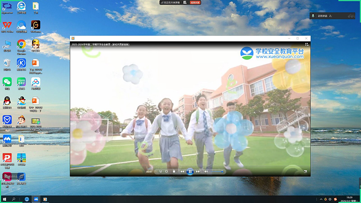Image resolution: width=361 pixels, height=203 pixels.
Task: Open the taskbar clock showing 19:29
Action: coord(350,199)
